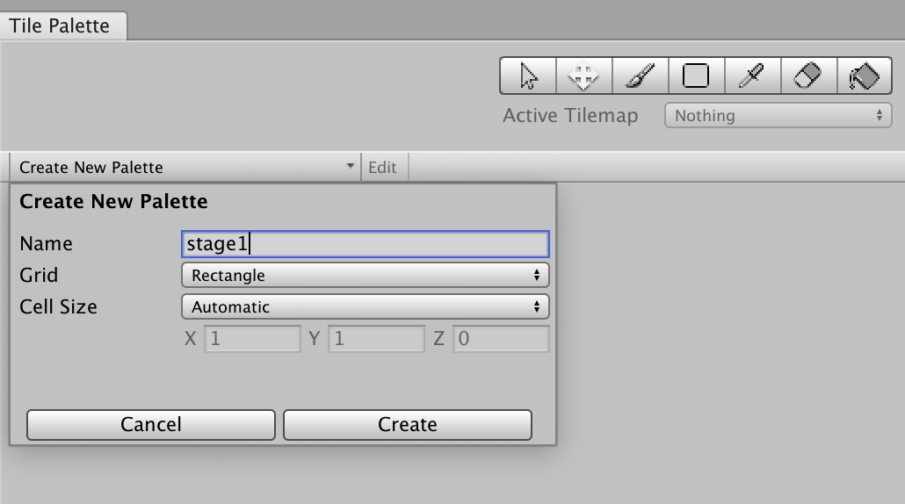
Task: Click the Create New Palette heading
Action: click(113, 201)
